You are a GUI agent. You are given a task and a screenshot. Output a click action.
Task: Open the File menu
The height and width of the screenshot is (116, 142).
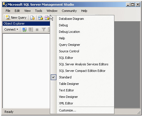[x=8, y=11]
